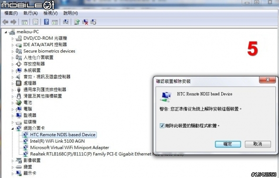279x178 pixels.
Task: Click the Back arrow toolbar icon
Action: [5, 22]
